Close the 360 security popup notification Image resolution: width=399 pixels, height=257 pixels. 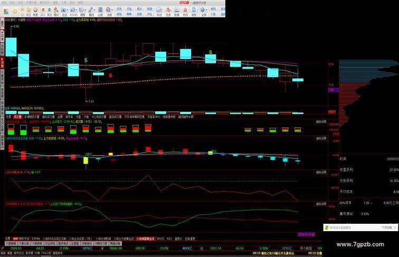tap(395, 227)
